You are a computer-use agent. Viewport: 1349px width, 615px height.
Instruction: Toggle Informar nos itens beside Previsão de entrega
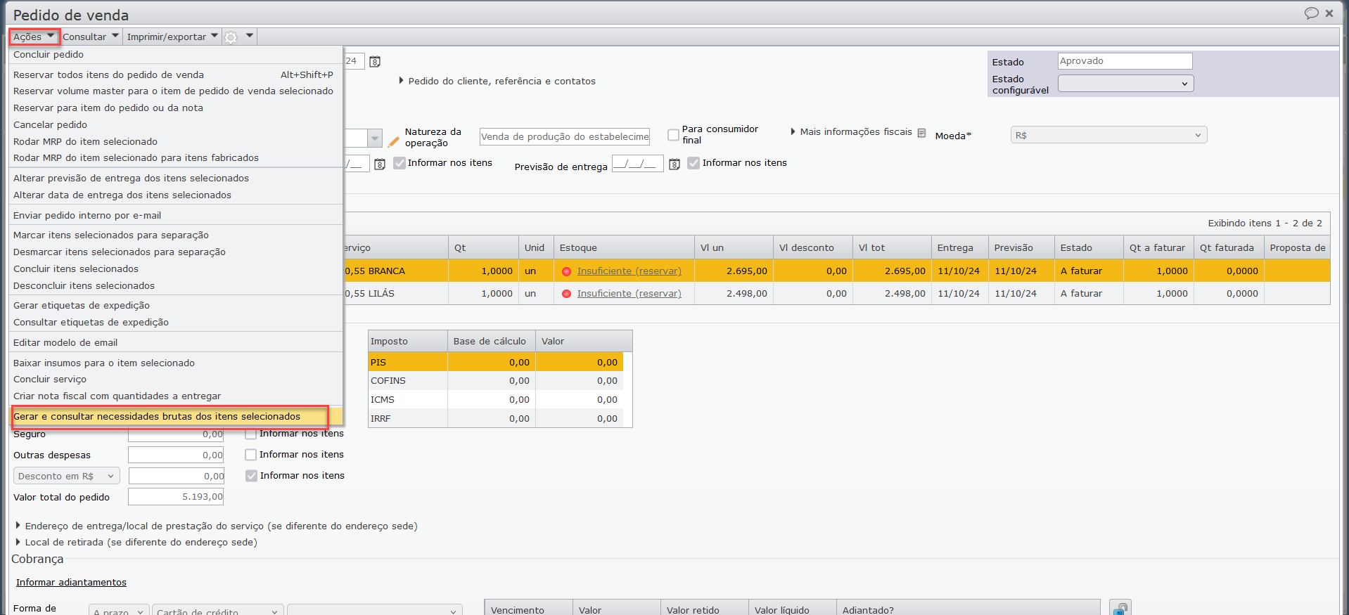click(693, 163)
